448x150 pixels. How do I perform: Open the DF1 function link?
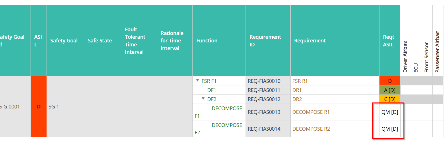pos(212,90)
